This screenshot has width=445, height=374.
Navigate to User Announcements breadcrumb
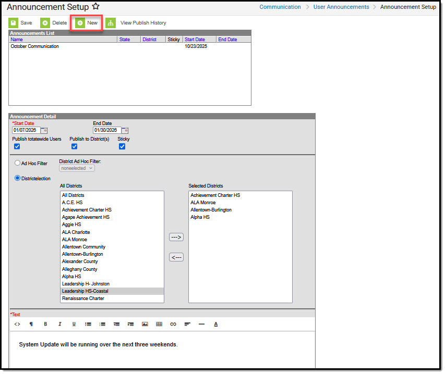point(341,7)
